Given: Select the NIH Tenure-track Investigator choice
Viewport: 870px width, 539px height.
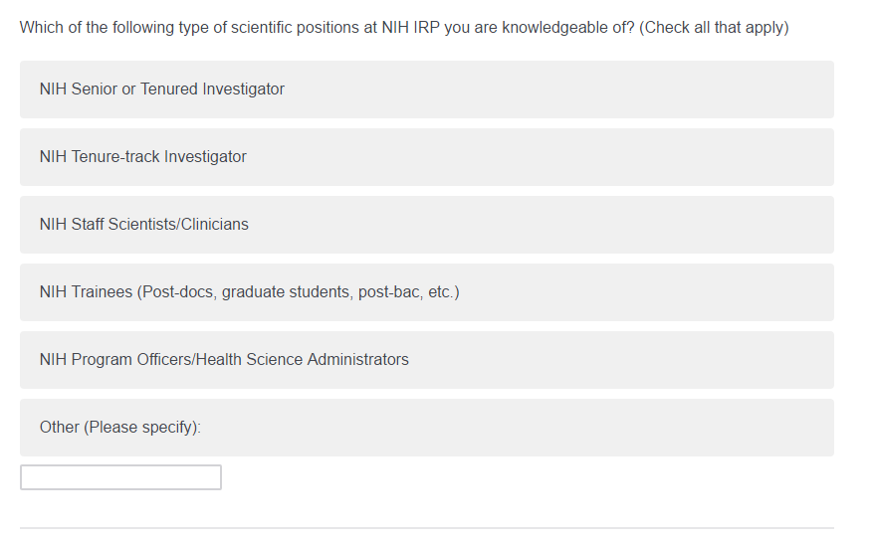Looking at the screenshot, I should [x=426, y=157].
